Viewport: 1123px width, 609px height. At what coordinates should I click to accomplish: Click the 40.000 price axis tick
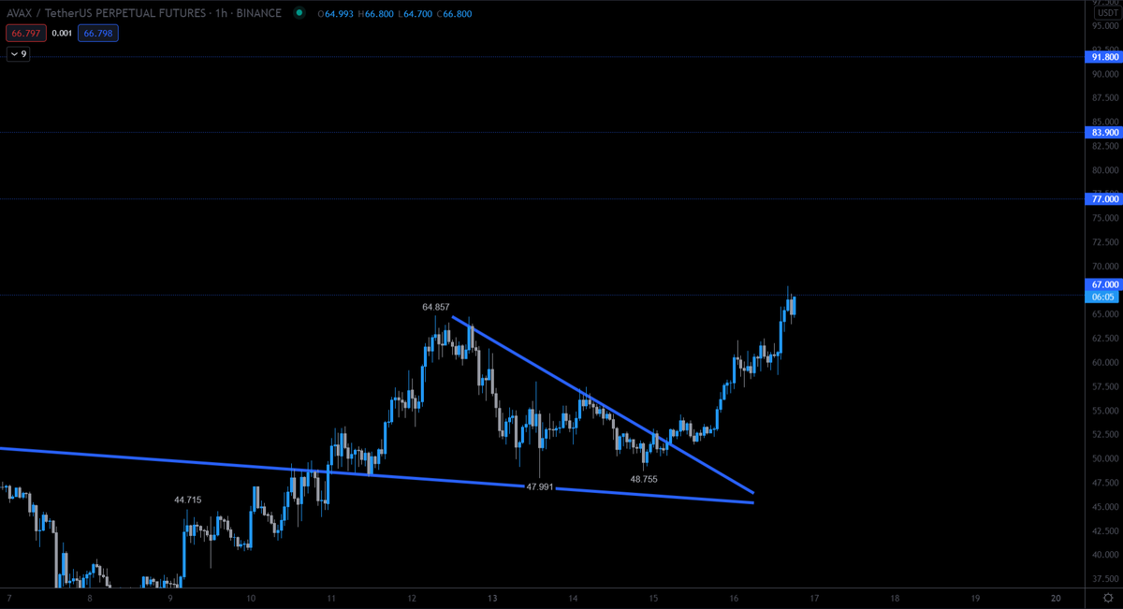tap(1104, 555)
